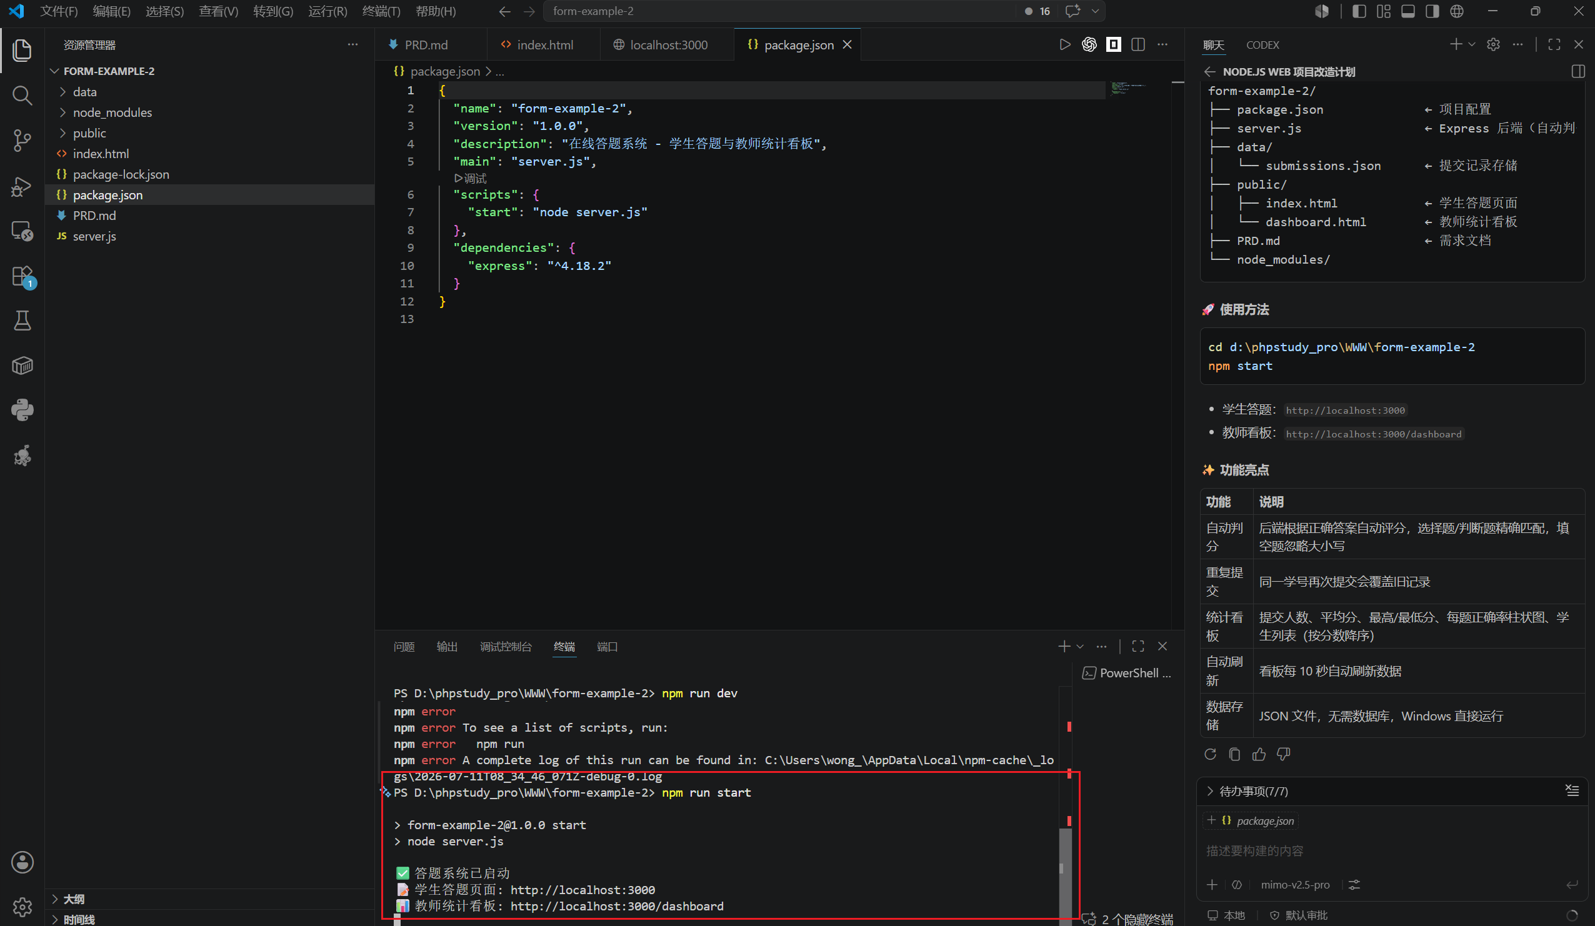
Task: Open http://localhost:3000/dashboard link in chat
Action: 1374,434
